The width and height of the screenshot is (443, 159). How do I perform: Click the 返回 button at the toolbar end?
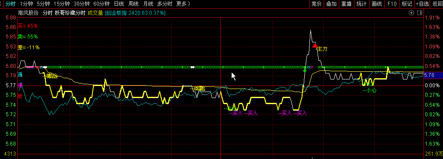click(437, 3)
